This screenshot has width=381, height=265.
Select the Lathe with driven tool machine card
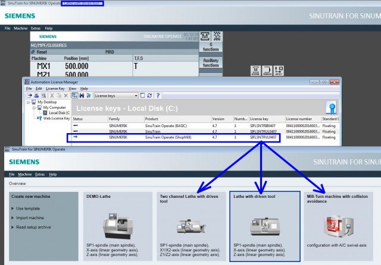tap(265, 226)
